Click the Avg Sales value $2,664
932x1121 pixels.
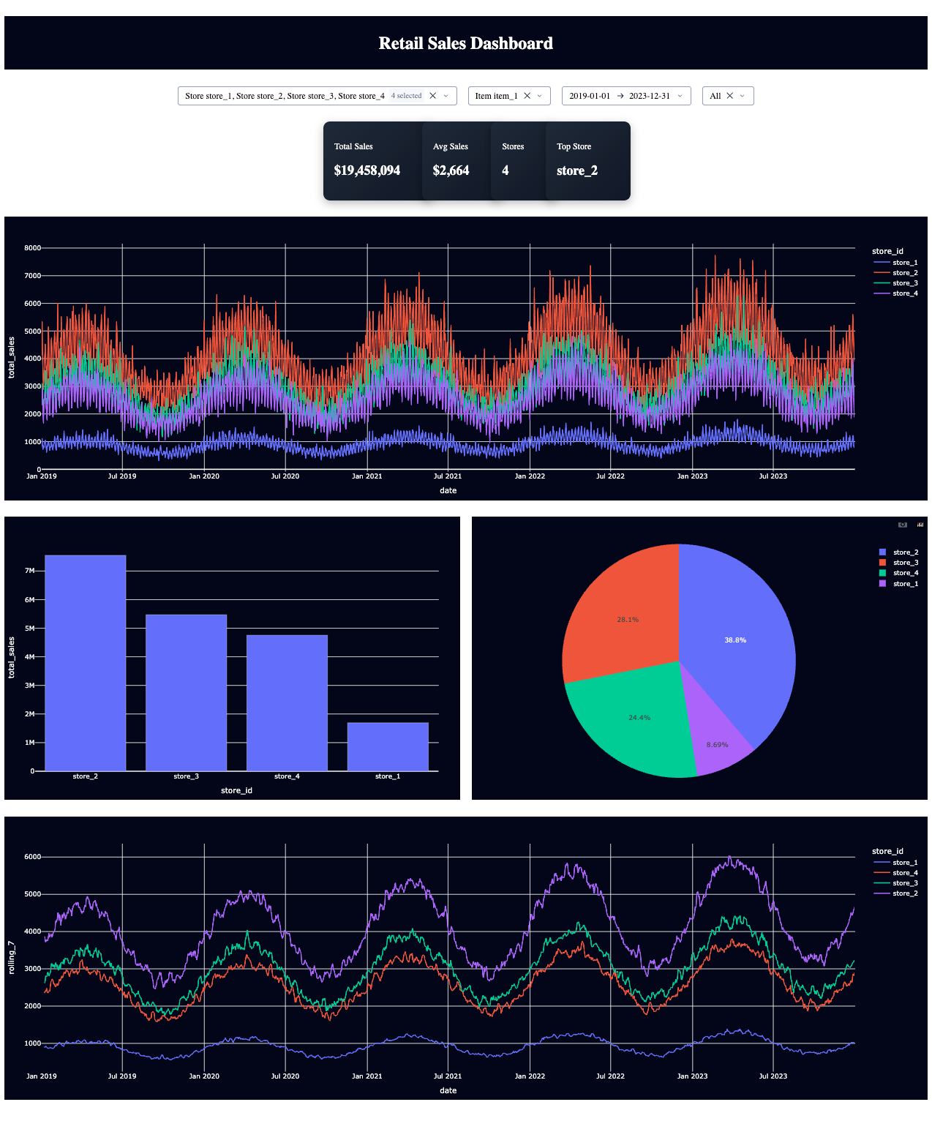[x=451, y=170]
